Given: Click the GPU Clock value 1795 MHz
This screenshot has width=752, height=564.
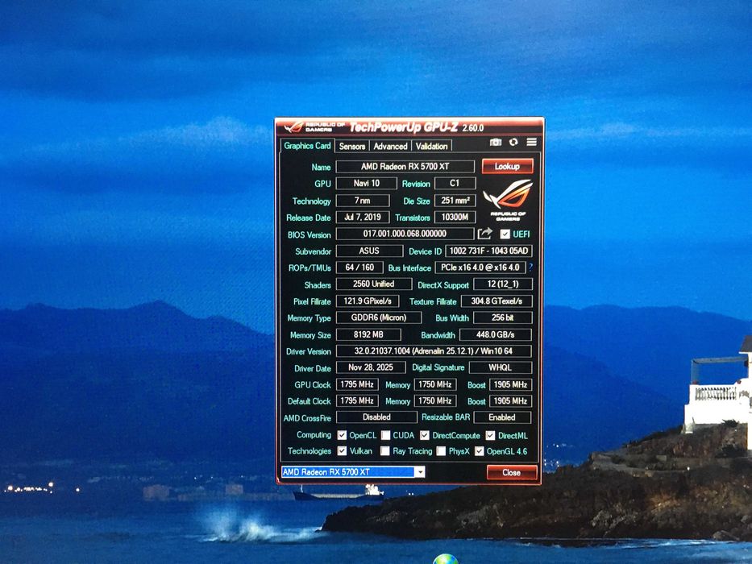Looking at the screenshot, I should coord(357,384).
